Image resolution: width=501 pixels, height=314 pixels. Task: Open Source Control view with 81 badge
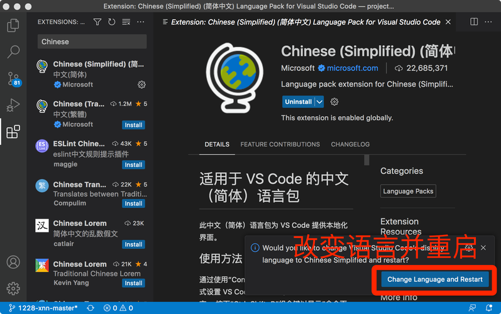[13, 79]
